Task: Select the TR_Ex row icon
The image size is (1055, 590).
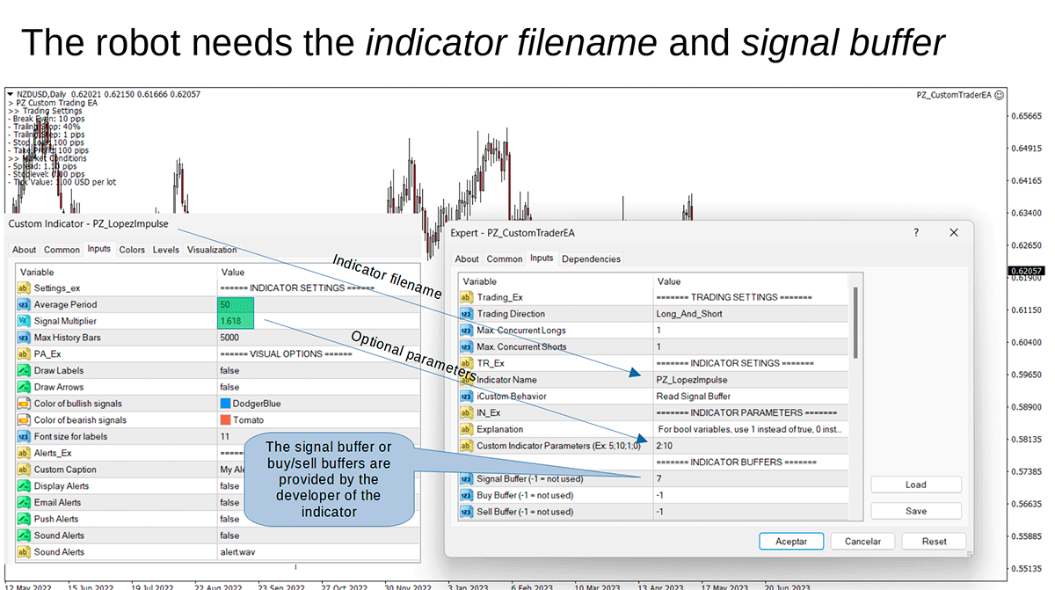Action: pos(467,363)
